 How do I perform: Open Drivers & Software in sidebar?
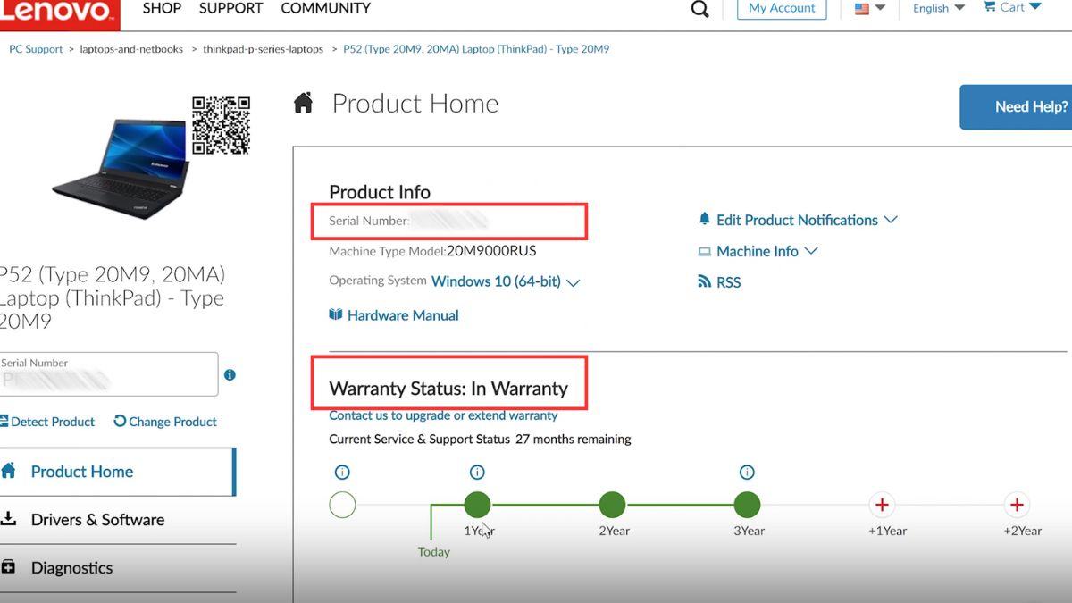[97, 520]
